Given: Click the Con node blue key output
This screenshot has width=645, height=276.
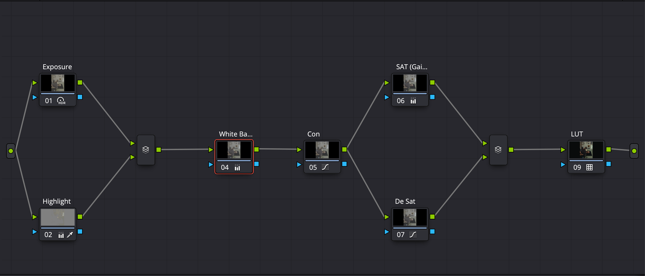Looking at the screenshot, I should [344, 164].
